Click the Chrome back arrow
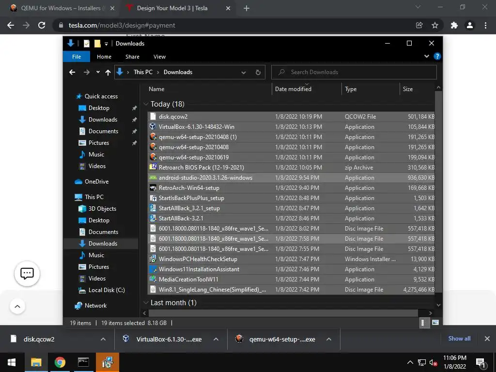 coord(11,25)
